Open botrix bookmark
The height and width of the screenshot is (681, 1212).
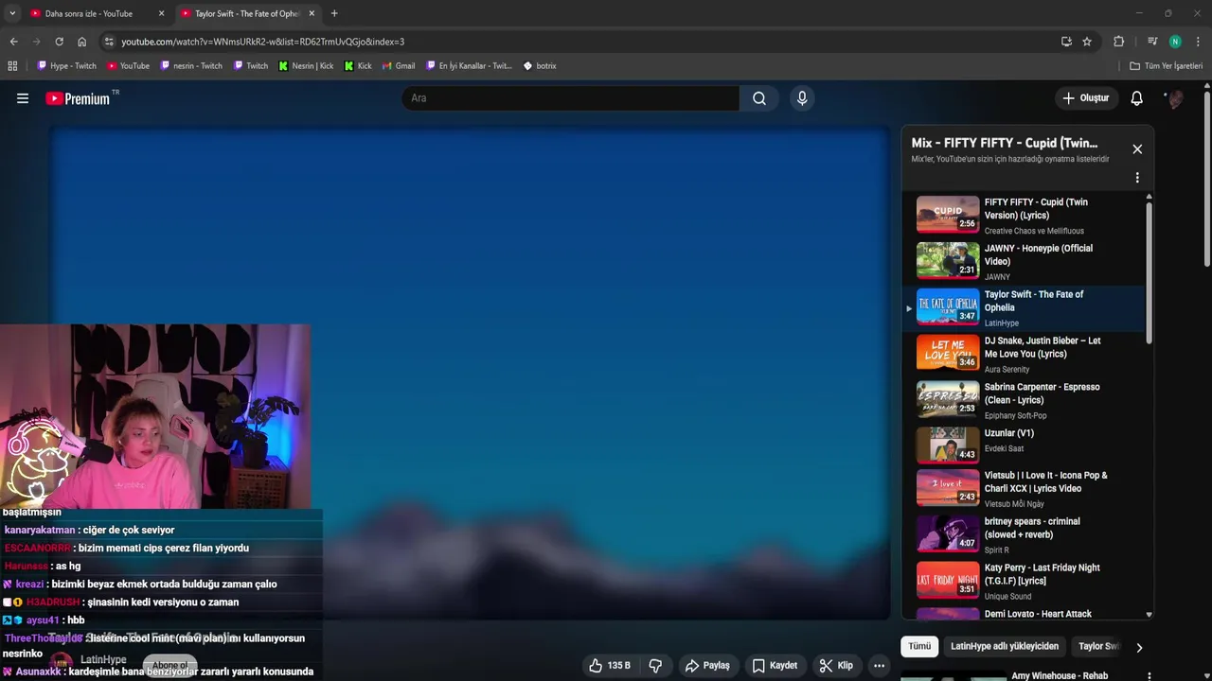[540, 66]
